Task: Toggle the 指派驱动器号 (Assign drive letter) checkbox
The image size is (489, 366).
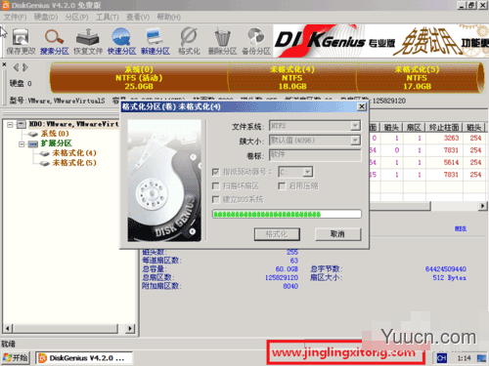Action: coord(215,172)
